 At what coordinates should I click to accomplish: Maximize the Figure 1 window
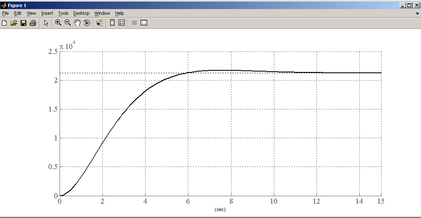[x=409, y=5]
